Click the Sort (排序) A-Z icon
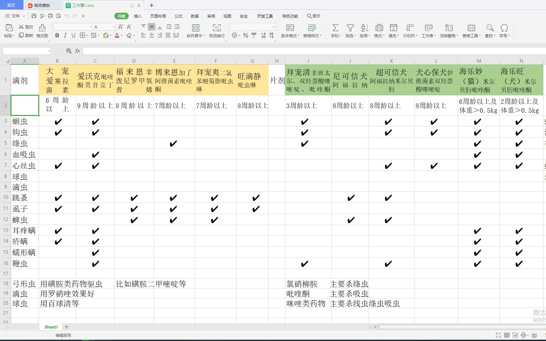 point(365,28)
